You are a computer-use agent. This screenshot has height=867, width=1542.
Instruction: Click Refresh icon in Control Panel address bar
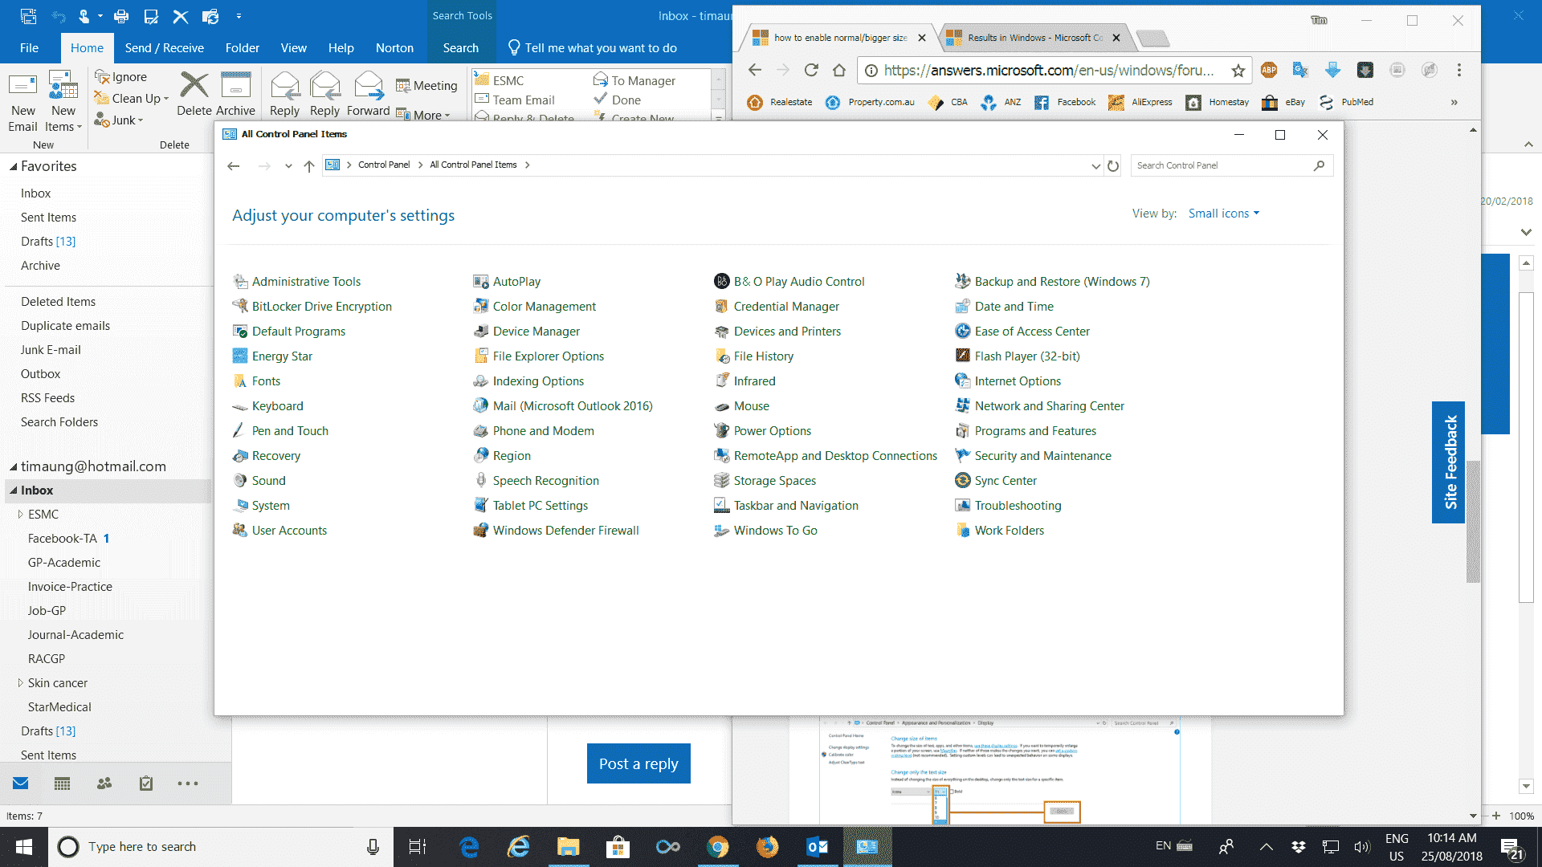tap(1113, 166)
